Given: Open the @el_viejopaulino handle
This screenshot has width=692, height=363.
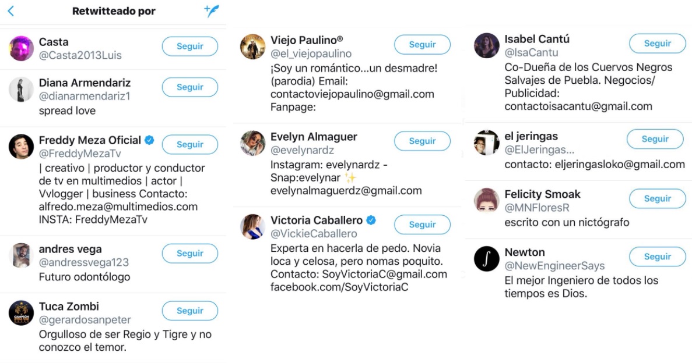Looking at the screenshot, I should pyautogui.click(x=311, y=54).
